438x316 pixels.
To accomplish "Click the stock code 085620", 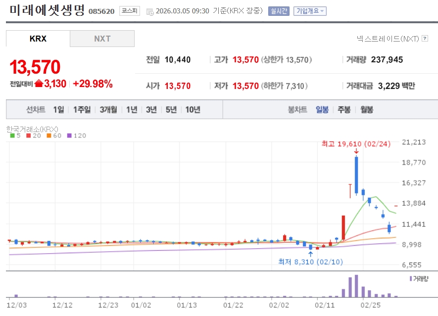I will [101, 11].
